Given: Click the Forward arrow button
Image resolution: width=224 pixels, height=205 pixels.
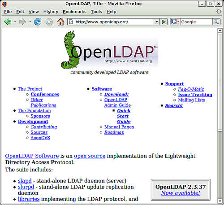Looking at the screenshot, I should tap(22, 22).
